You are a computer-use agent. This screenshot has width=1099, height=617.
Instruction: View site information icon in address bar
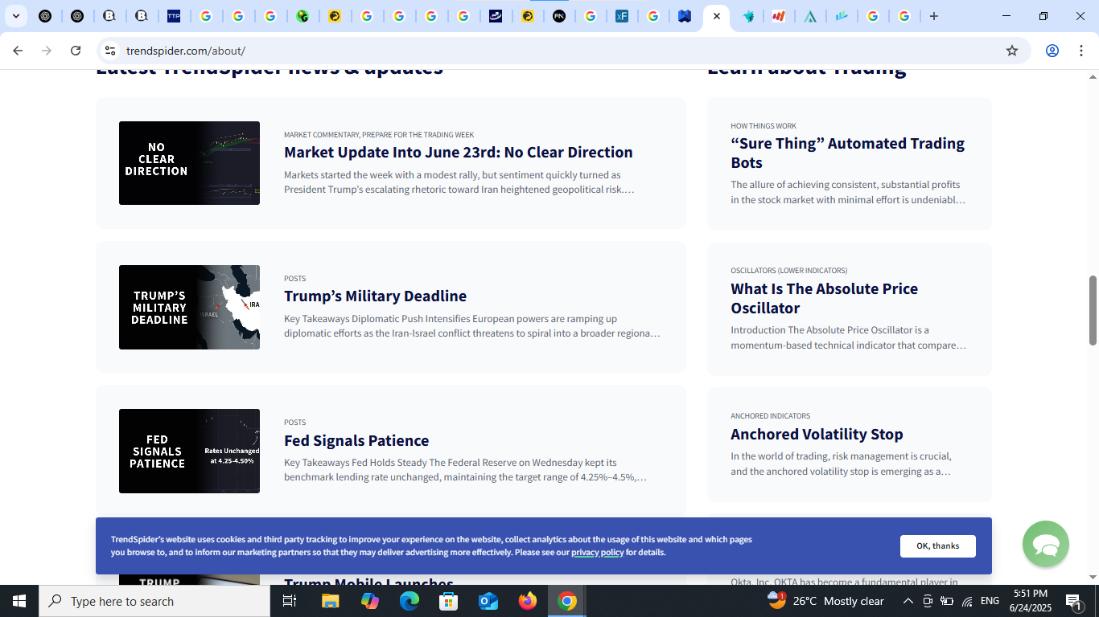coord(110,51)
